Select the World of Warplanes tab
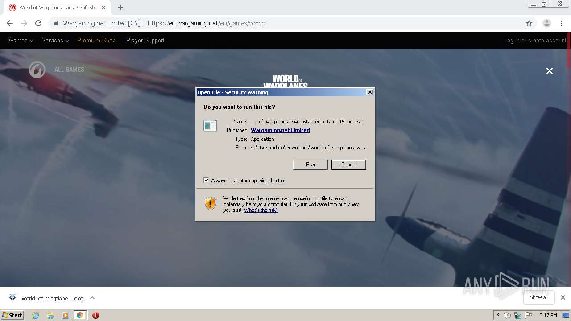Image resolution: width=571 pixels, height=321 pixels. (58, 8)
